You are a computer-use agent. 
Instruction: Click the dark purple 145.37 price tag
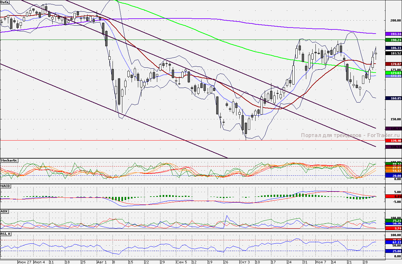[393, 129]
